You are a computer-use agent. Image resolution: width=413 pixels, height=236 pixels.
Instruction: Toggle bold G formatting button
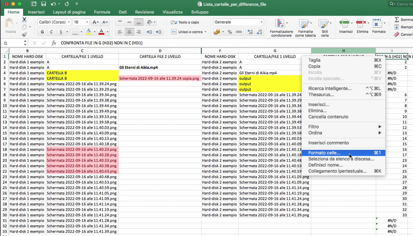pos(42,32)
